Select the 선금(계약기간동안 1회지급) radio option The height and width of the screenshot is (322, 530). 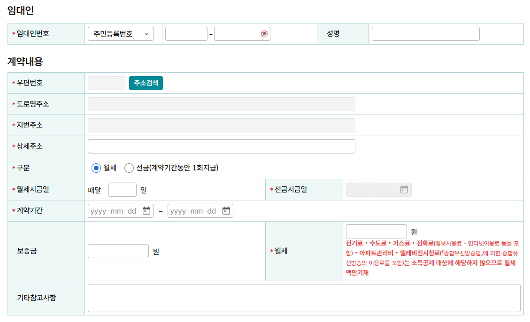129,168
